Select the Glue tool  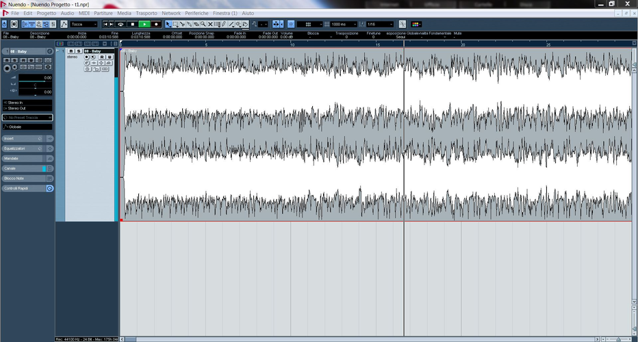pyautogui.click(x=189, y=25)
